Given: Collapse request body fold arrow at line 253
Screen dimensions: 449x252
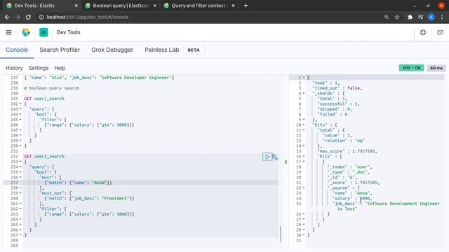Looking at the screenshot, I should click(x=20, y=162).
